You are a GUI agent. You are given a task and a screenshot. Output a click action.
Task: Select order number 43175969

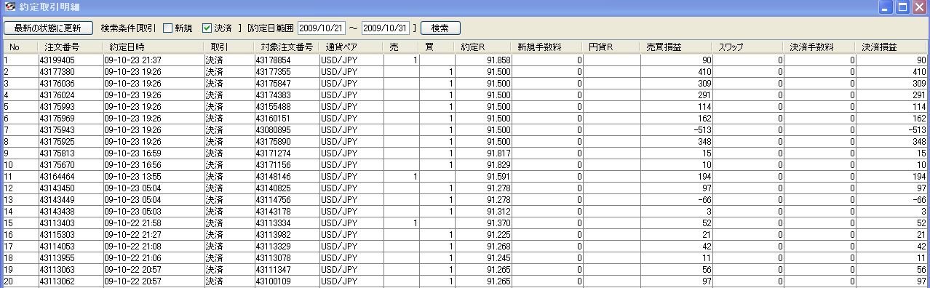pyautogui.click(x=57, y=119)
